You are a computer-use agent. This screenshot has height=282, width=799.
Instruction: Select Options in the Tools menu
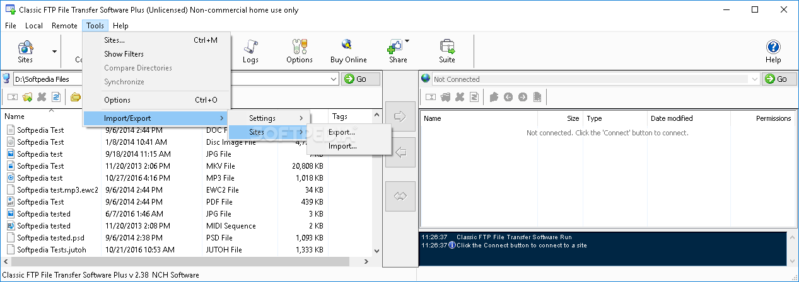156,99
